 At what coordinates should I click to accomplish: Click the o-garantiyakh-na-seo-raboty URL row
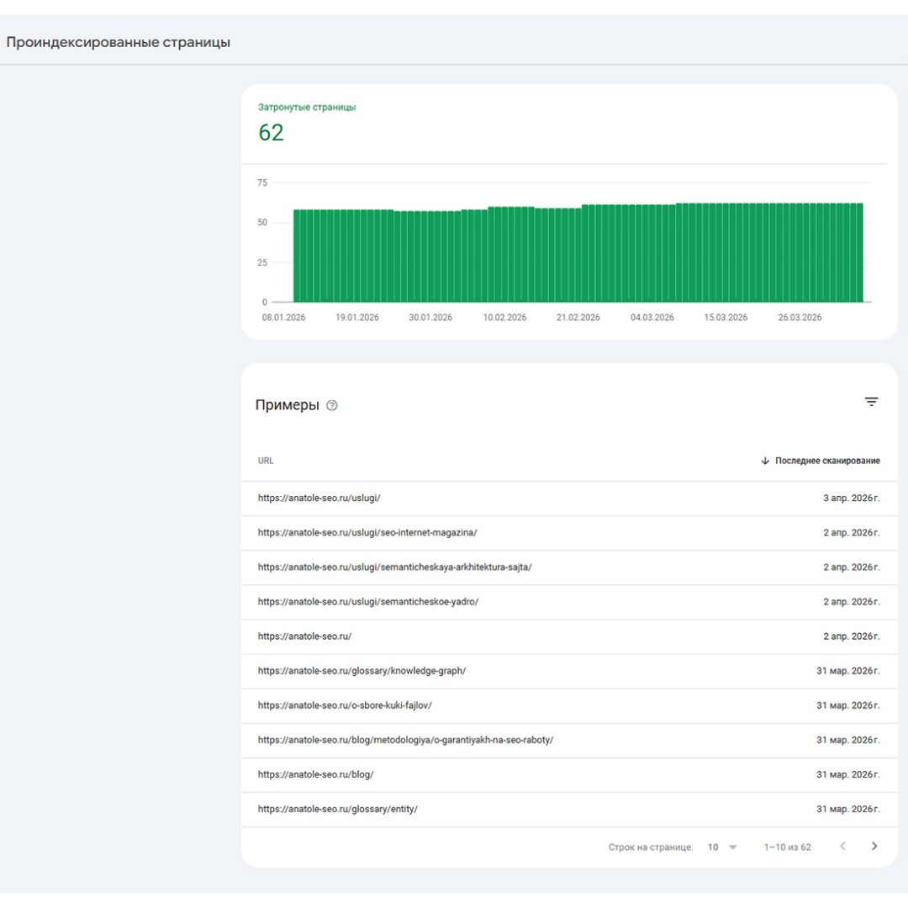coord(405,740)
